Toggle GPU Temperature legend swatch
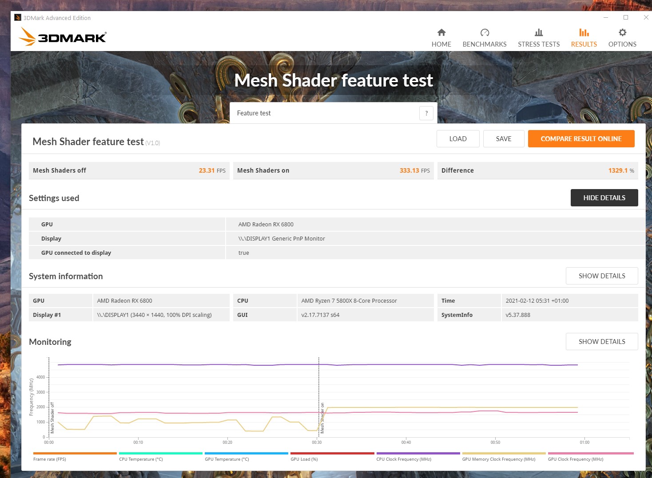The width and height of the screenshot is (652, 478). click(246, 453)
